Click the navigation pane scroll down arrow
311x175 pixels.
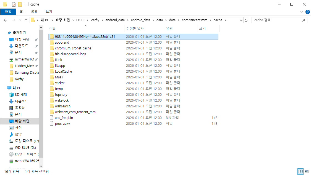[x=41, y=166]
